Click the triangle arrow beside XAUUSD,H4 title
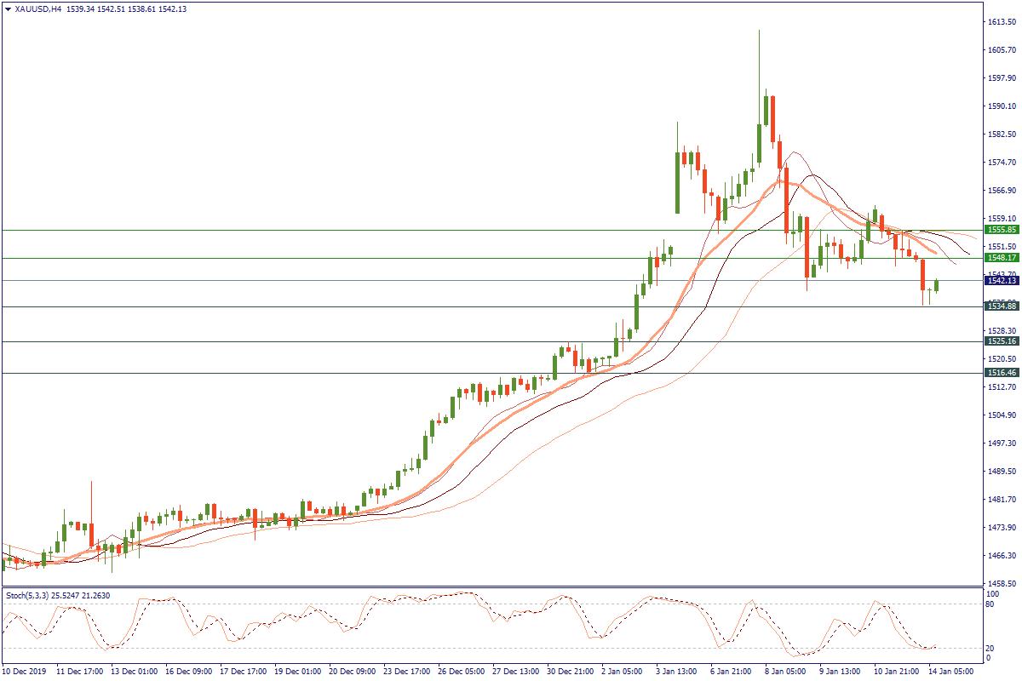This screenshot has height=681, width=1022. pos(8,9)
